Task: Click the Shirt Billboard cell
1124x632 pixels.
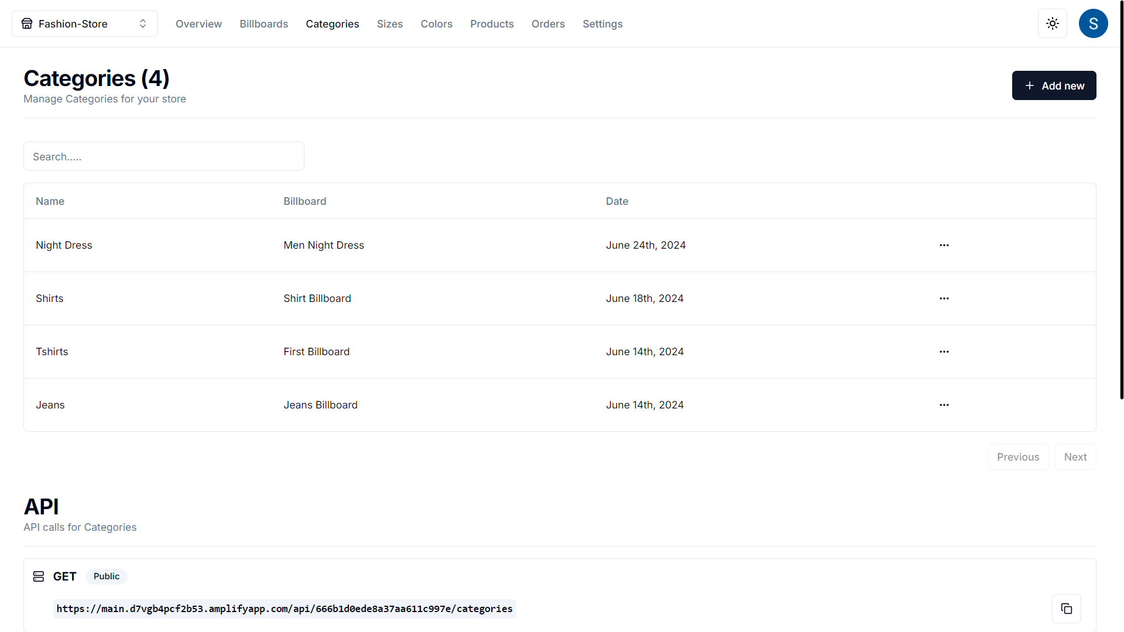Action: pyautogui.click(x=317, y=298)
